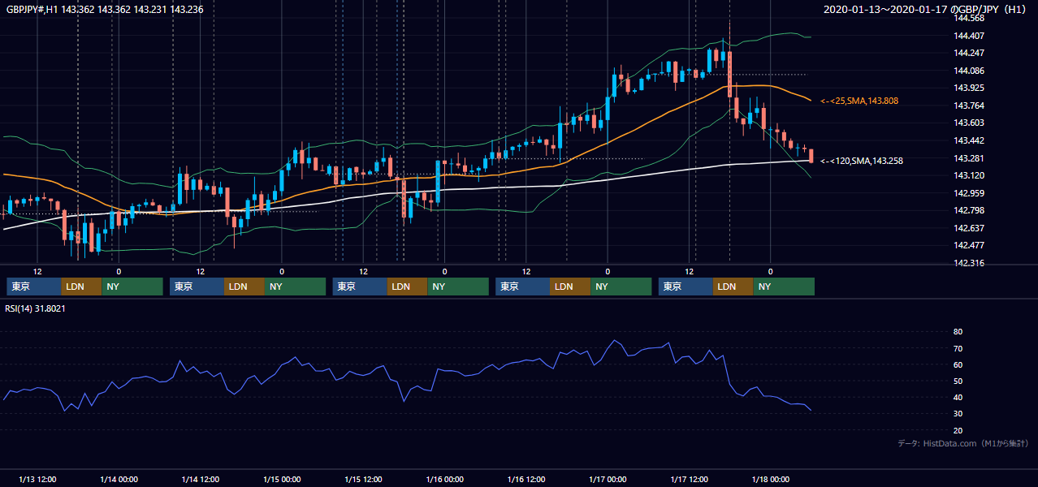Click the 1/13 12:00 time axis label
The width and height of the screenshot is (1038, 487).
[37, 480]
